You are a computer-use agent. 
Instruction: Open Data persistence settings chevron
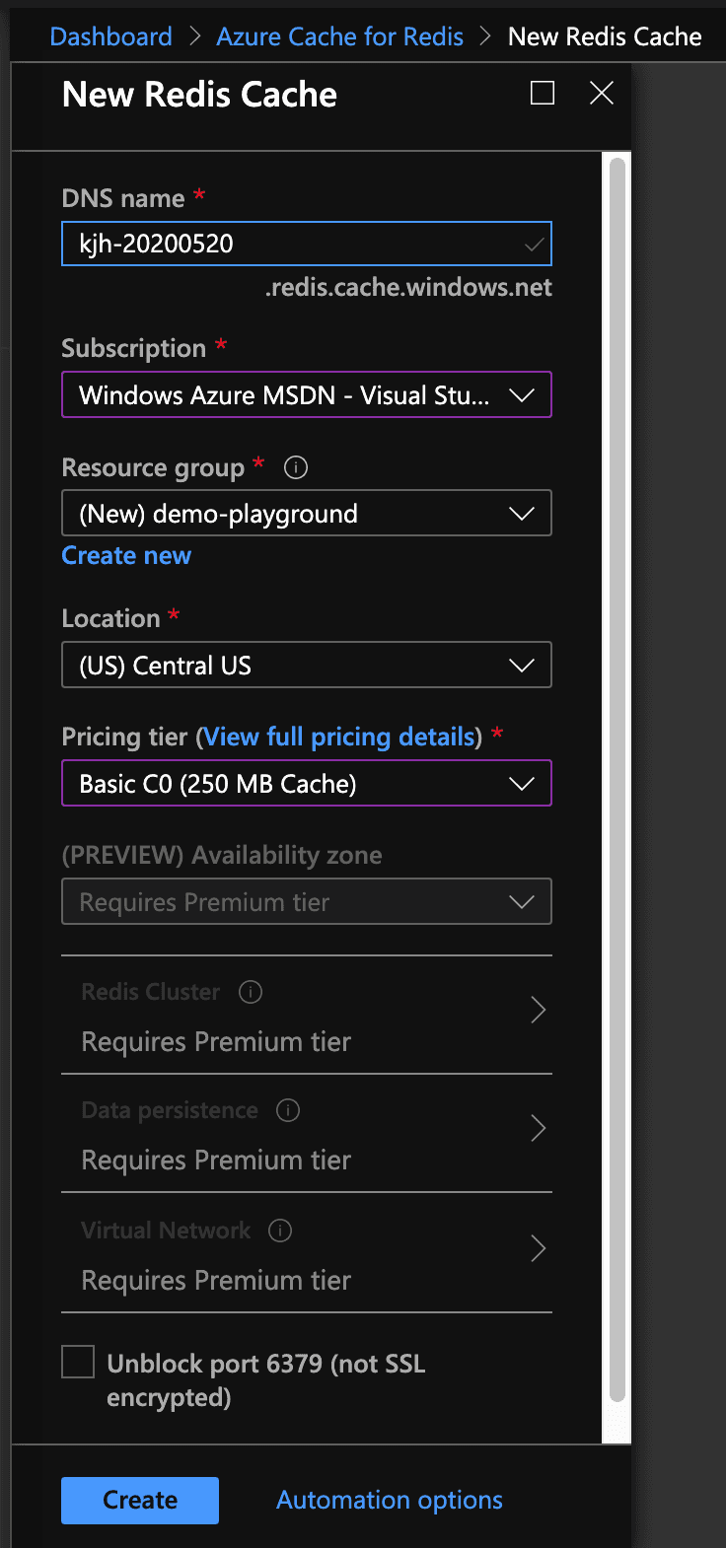click(x=538, y=1129)
